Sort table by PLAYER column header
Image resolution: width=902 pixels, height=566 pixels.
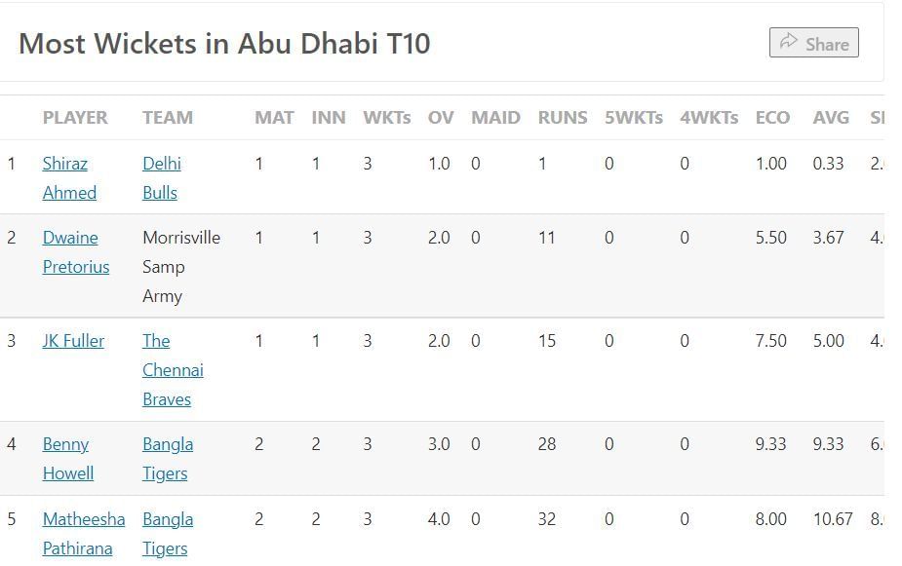coord(75,118)
